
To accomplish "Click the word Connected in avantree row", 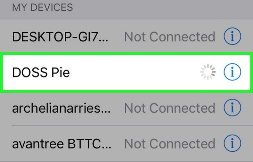I will (182, 144).
